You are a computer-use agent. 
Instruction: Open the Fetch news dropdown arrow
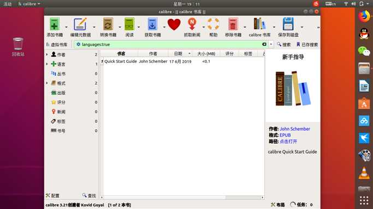click(x=204, y=27)
